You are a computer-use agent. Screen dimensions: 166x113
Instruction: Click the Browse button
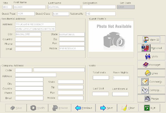[60, 108]
